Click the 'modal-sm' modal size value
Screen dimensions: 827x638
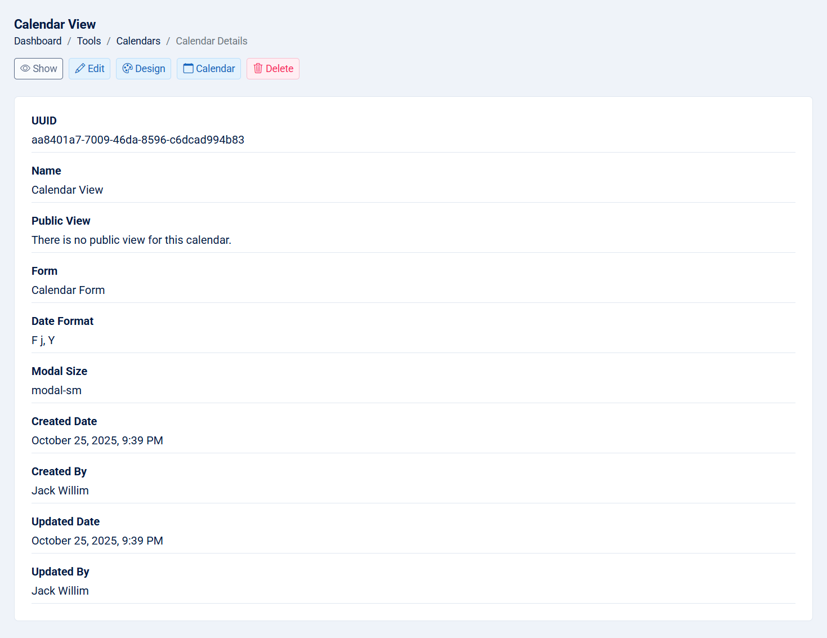[56, 390]
